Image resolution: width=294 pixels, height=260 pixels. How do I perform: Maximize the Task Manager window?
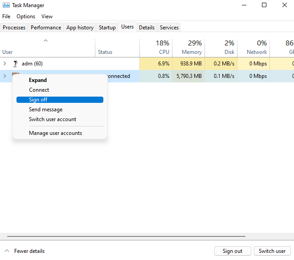(264, 5)
